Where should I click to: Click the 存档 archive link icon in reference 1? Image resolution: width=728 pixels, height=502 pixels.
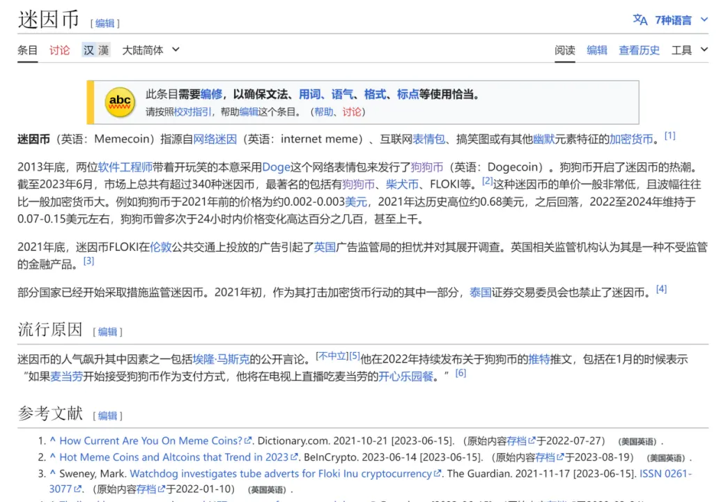click(531, 441)
